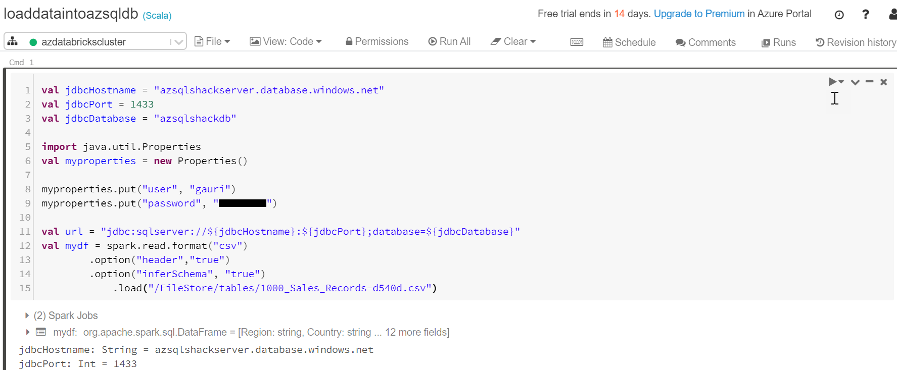Open the Revision history panel
Image resolution: width=897 pixels, height=370 pixels.
(x=856, y=42)
